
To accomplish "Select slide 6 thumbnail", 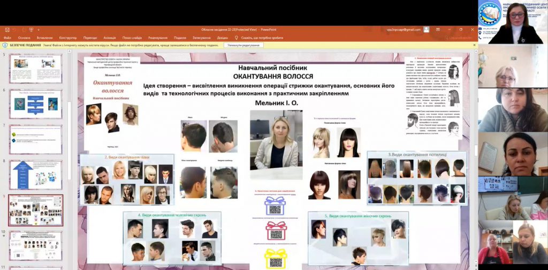I will click(x=36, y=104).
